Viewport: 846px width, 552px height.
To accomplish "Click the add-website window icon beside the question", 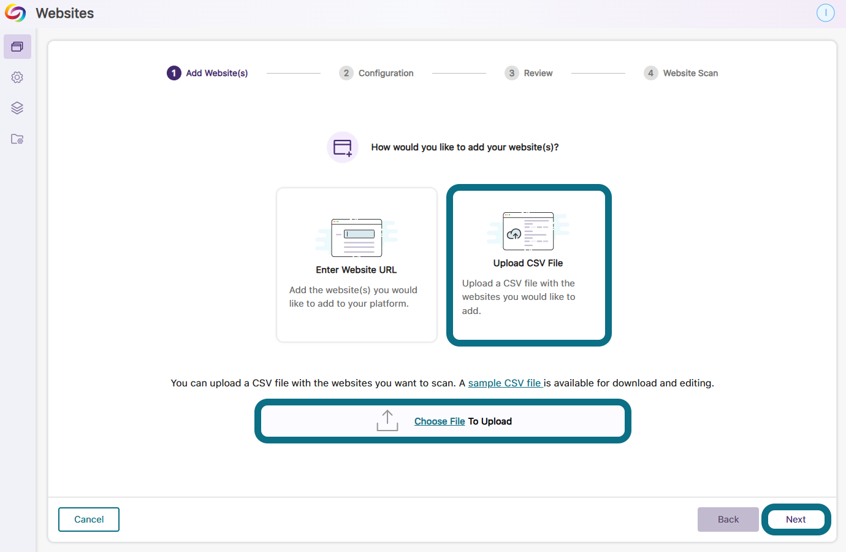I will pos(343,147).
